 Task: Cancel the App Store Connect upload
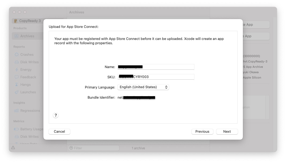pyautogui.click(x=59, y=131)
